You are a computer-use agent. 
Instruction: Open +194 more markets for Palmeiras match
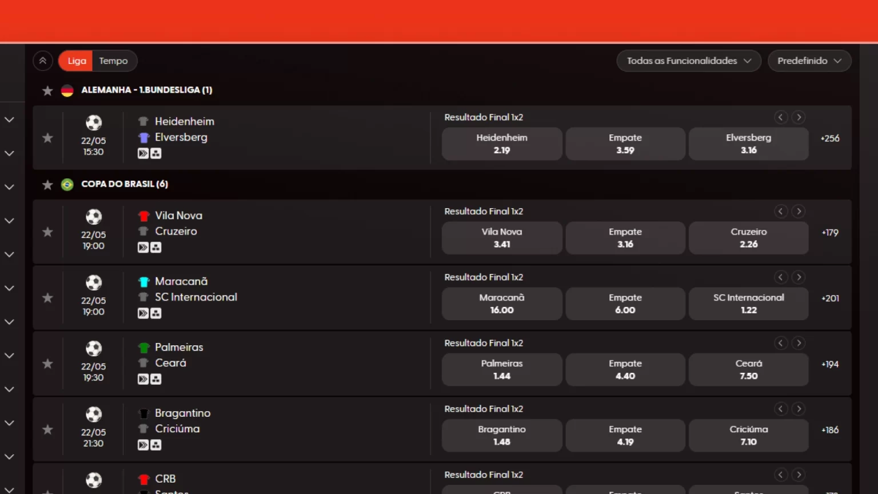click(x=830, y=364)
